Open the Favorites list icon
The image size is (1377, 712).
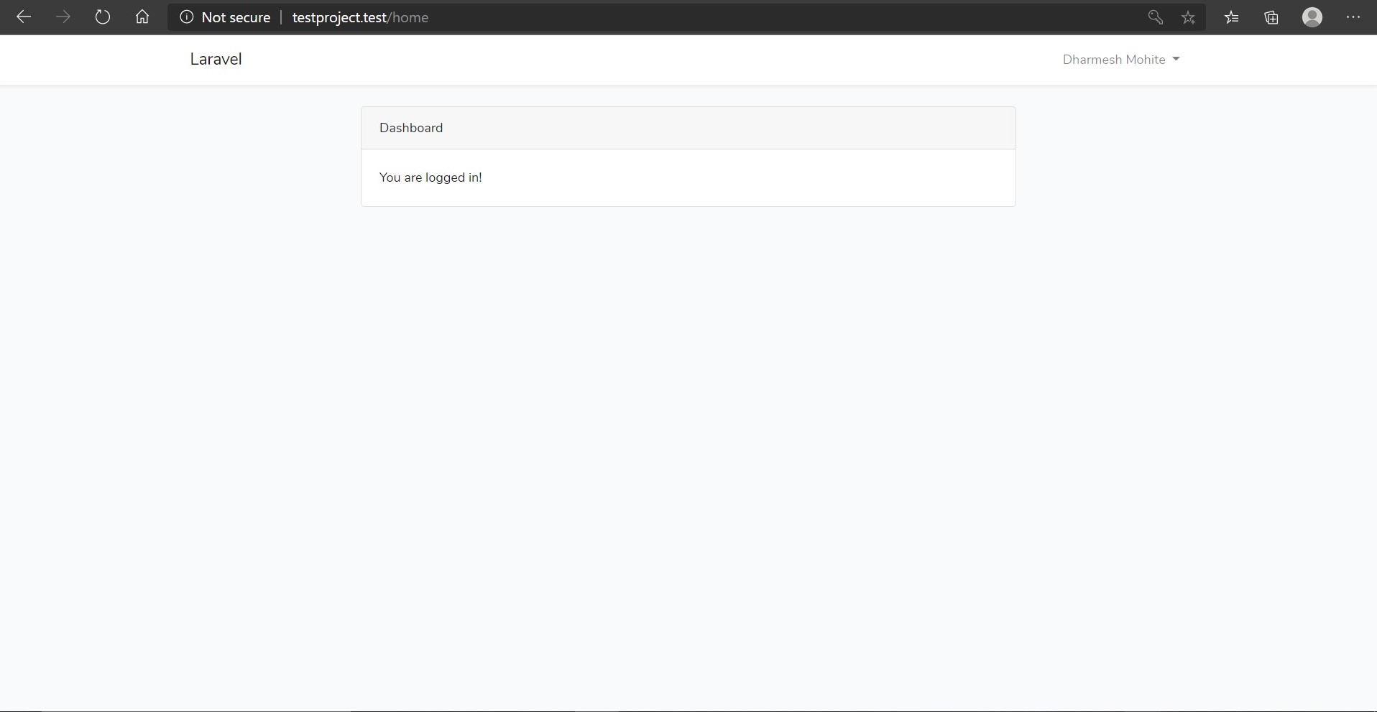coord(1232,17)
